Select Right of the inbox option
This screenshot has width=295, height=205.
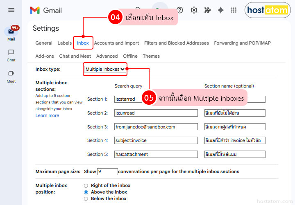coord(86,186)
